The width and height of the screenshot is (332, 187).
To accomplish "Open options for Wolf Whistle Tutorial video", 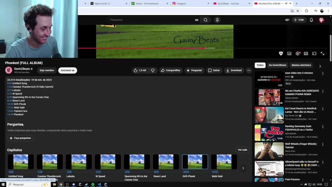I will click(323, 144).
